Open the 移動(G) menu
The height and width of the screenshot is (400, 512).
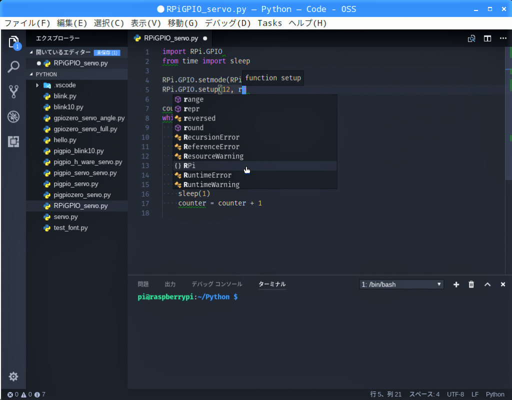pos(182,23)
